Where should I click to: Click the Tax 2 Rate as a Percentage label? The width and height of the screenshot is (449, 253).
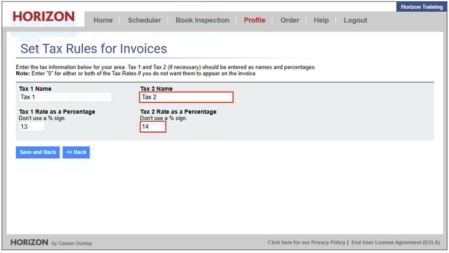[178, 112]
